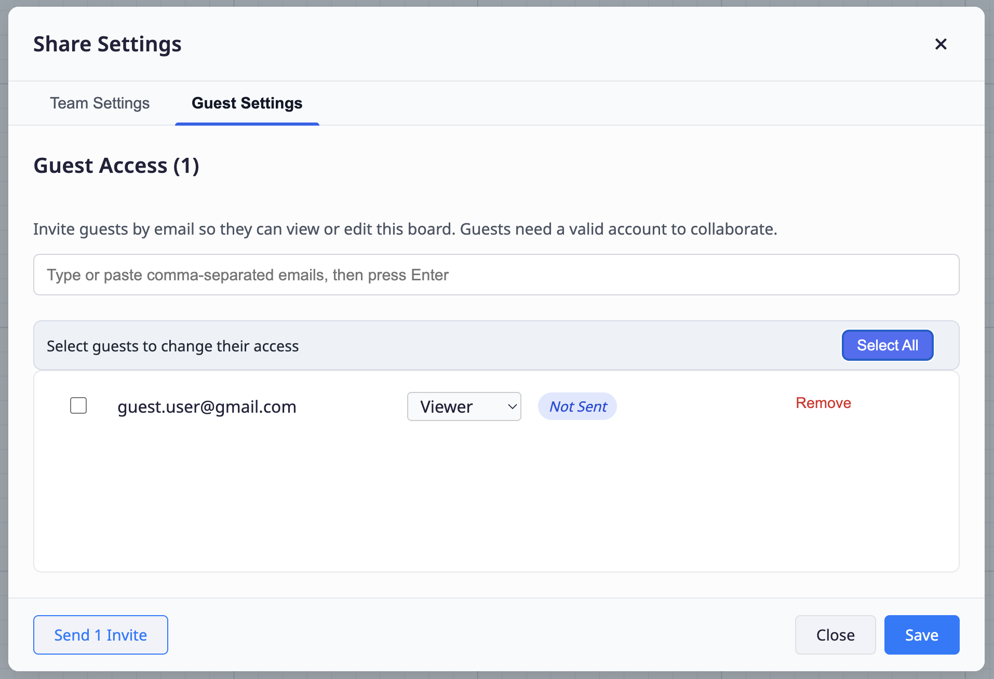This screenshot has width=994, height=679.
Task: Switch to the Team Settings tab
Action: click(x=100, y=103)
